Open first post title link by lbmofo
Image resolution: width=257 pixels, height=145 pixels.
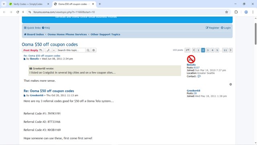(42, 56)
